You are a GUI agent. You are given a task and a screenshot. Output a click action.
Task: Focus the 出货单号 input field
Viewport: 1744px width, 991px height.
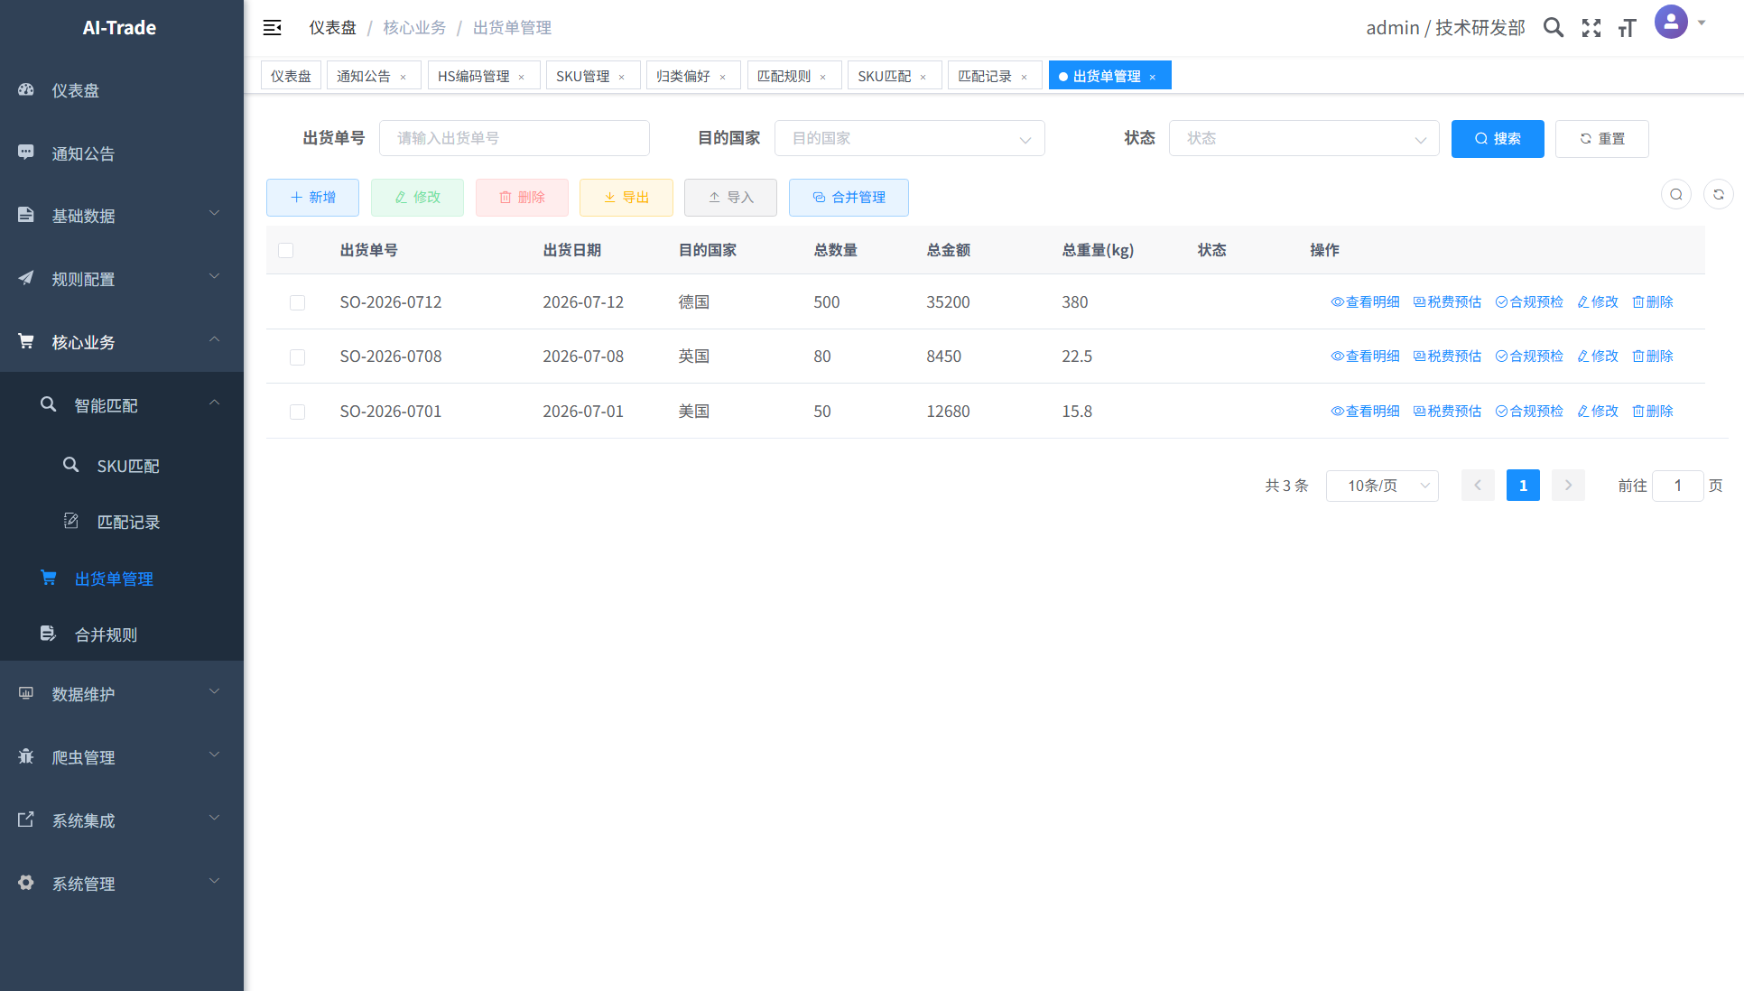coord(515,138)
